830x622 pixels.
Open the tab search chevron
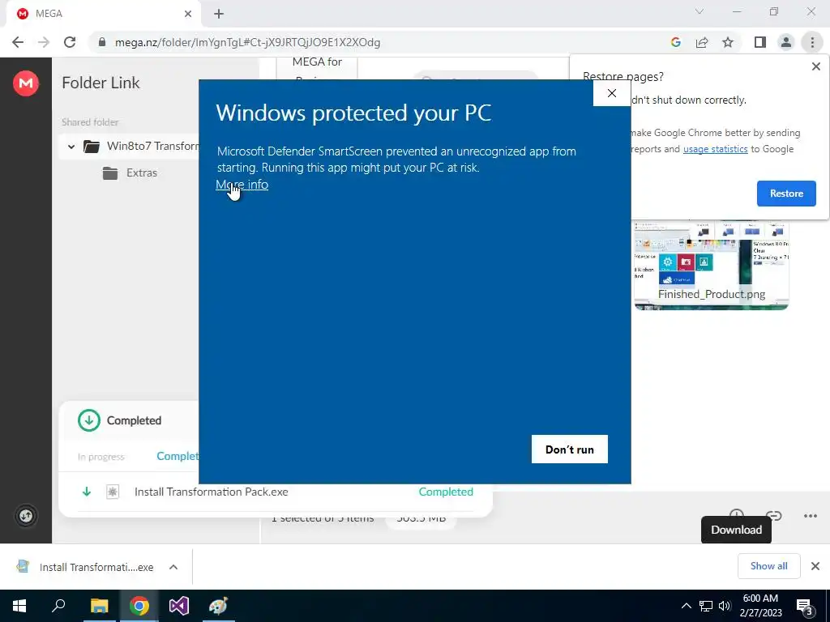(x=700, y=11)
